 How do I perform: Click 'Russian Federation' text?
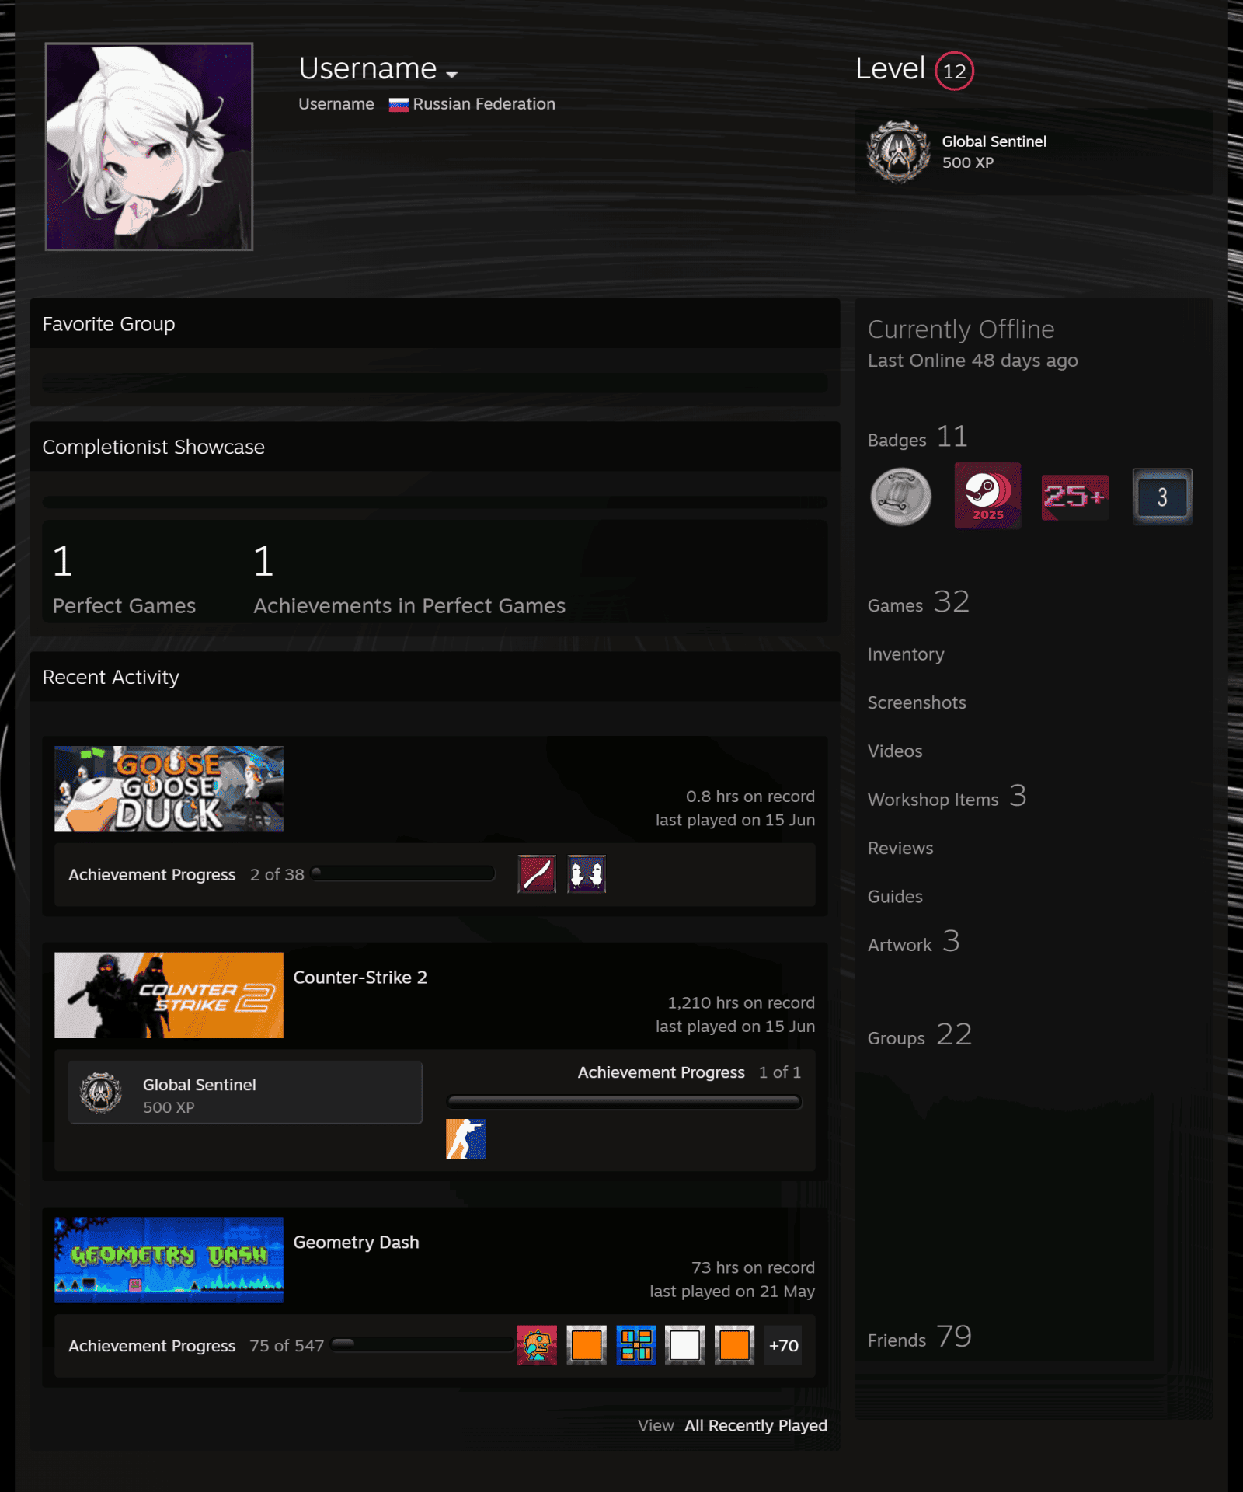[x=484, y=104]
